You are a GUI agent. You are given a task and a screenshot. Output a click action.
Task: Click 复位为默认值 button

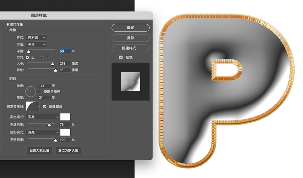(68, 151)
